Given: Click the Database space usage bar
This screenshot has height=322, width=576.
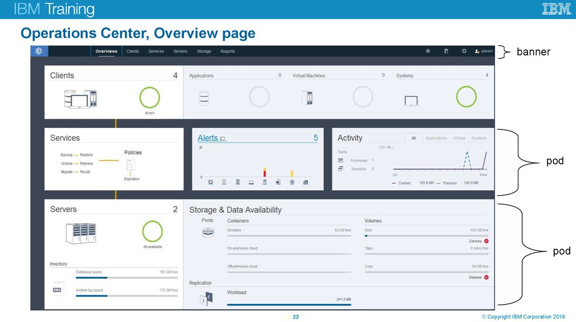Looking at the screenshot, I should click(127, 278).
